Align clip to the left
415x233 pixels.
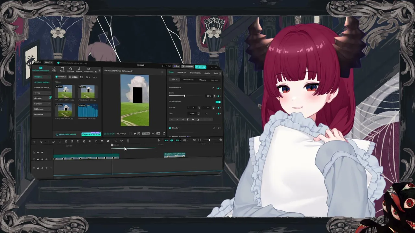[172, 119]
